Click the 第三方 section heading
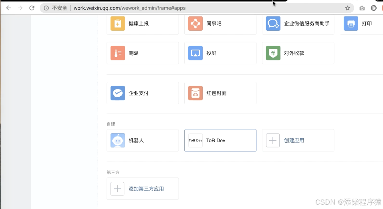Screen dimensions: 383x209 (113, 173)
